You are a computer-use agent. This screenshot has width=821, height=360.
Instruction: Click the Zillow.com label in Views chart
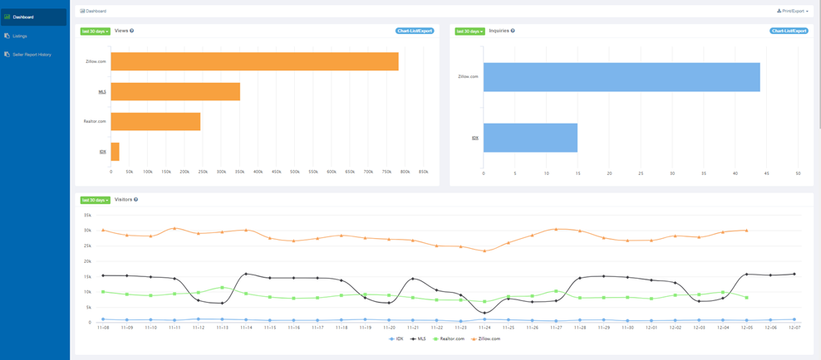pos(96,61)
